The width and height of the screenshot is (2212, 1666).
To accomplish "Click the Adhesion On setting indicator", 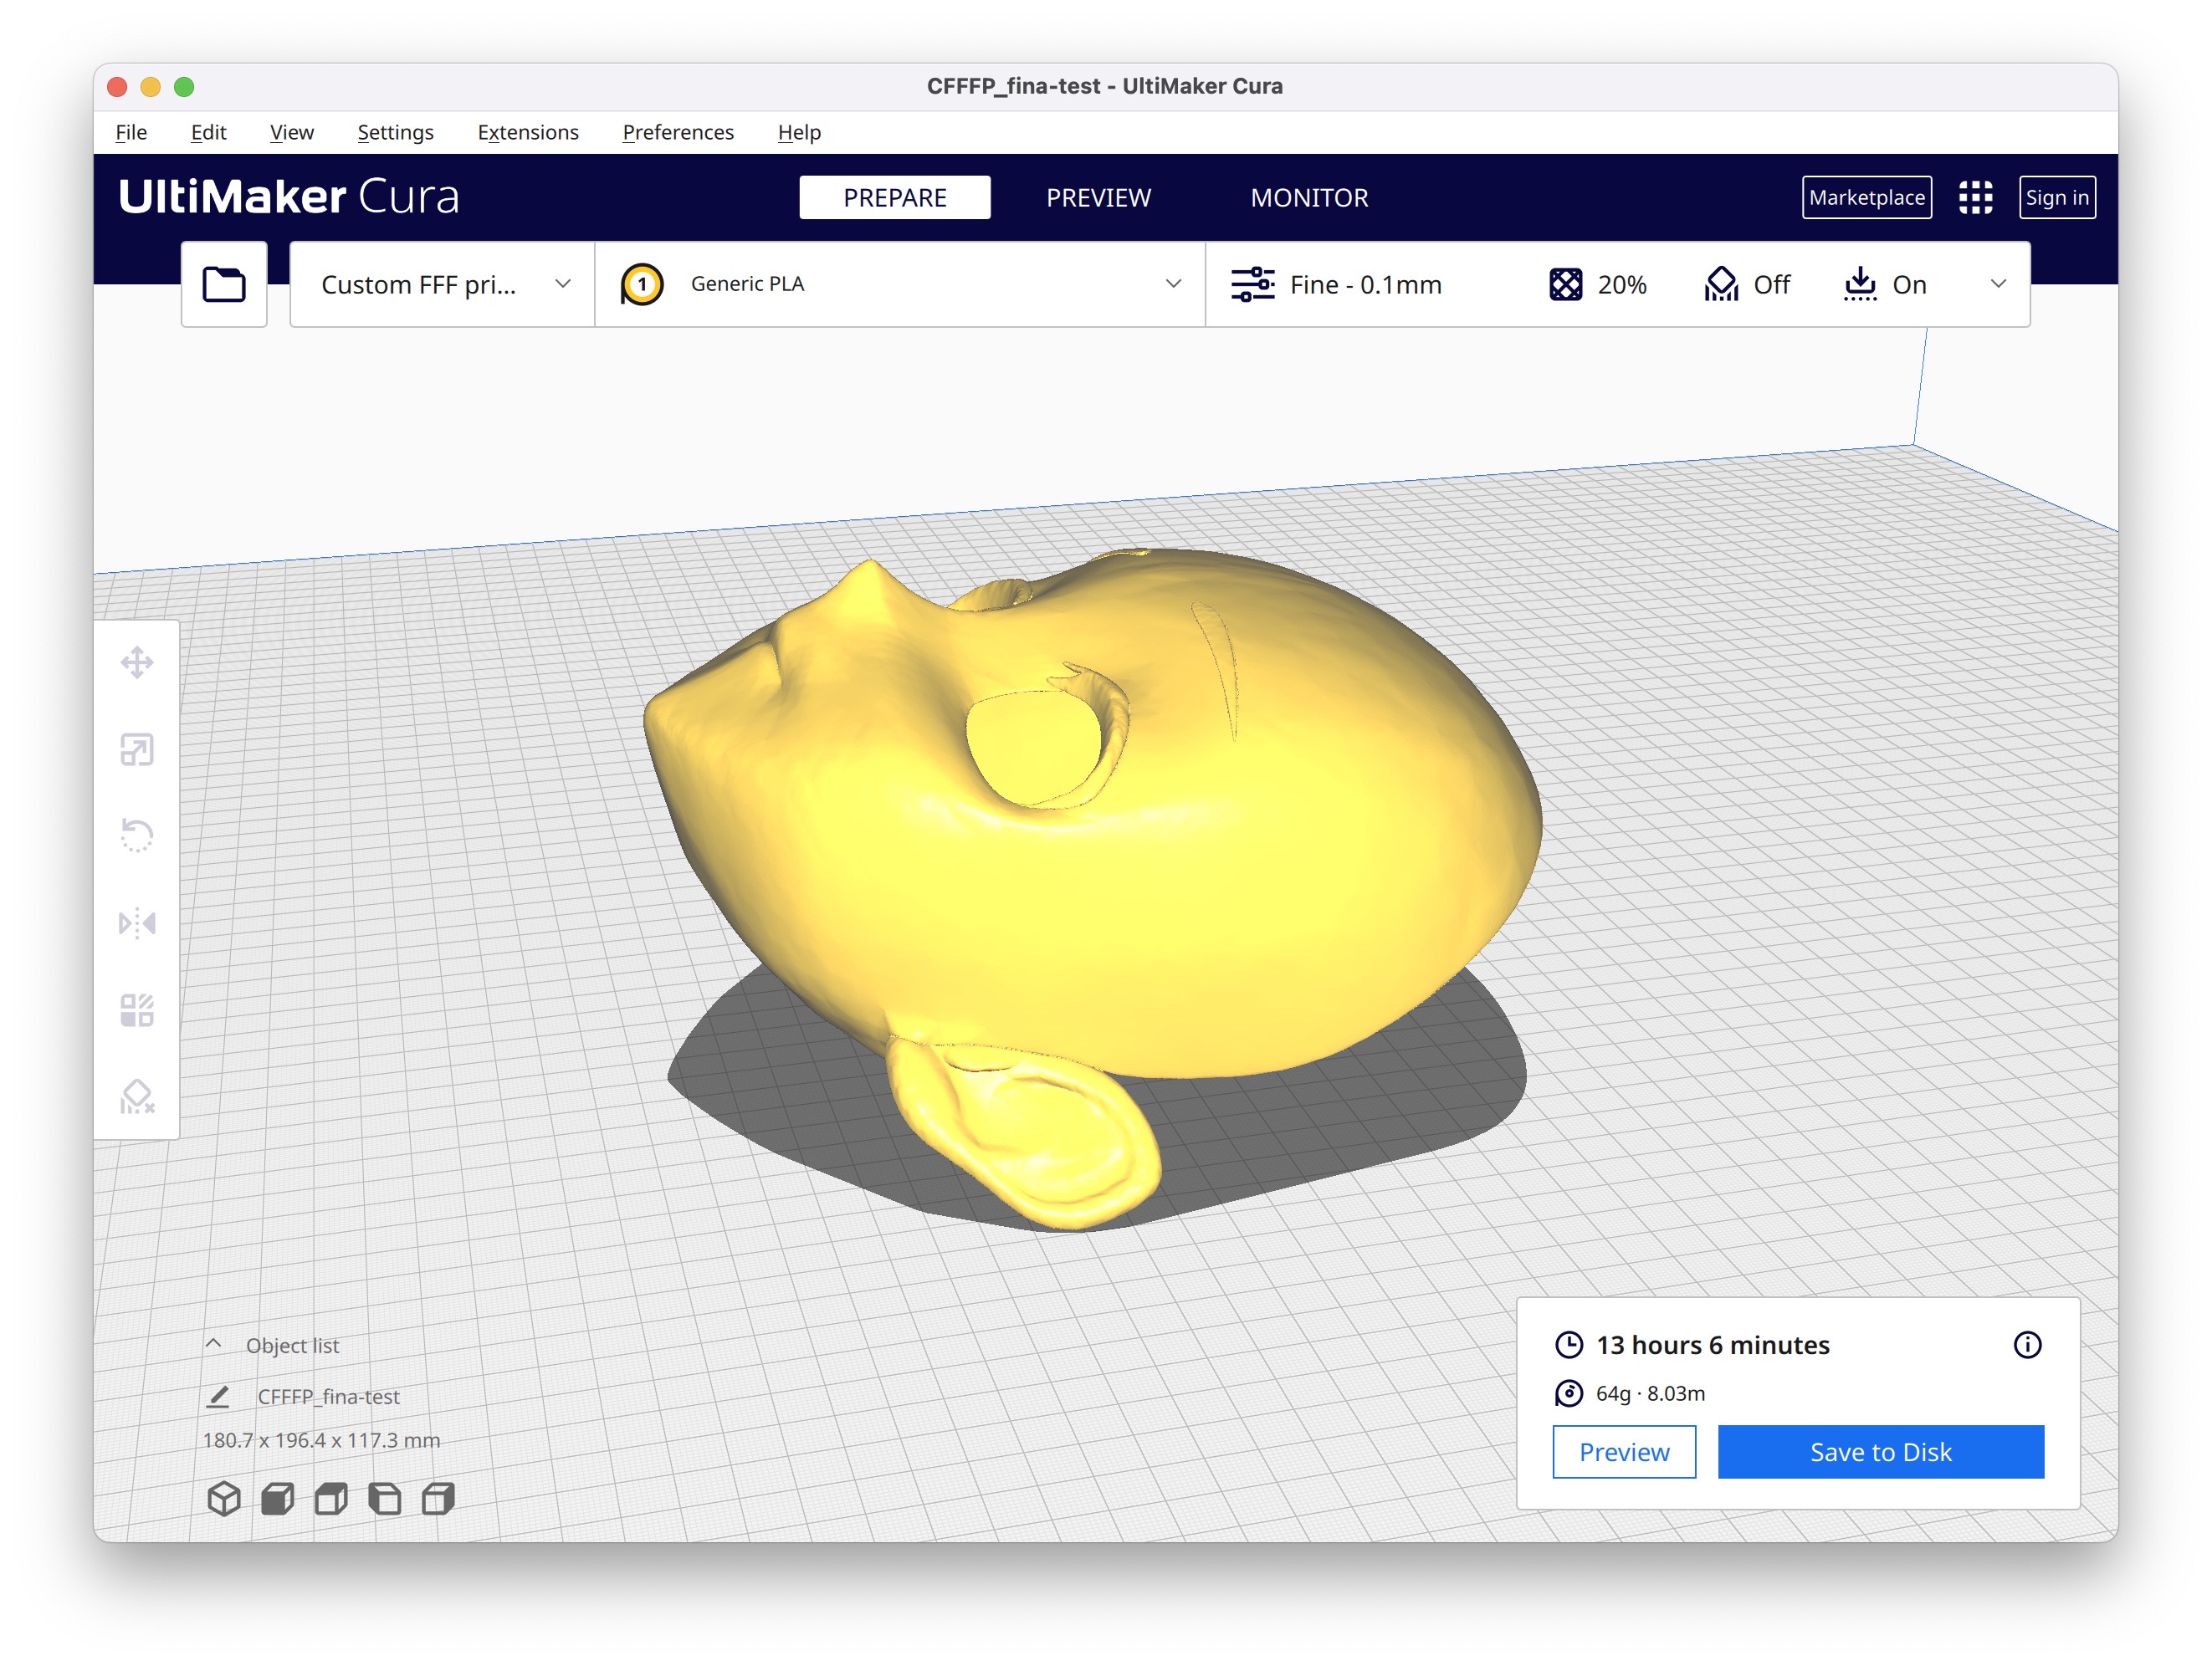I will pos(1885,285).
